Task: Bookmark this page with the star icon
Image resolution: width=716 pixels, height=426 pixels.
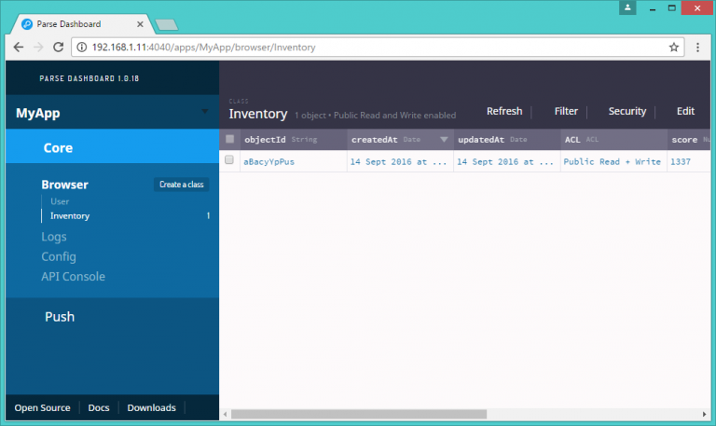Action: (x=673, y=47)
